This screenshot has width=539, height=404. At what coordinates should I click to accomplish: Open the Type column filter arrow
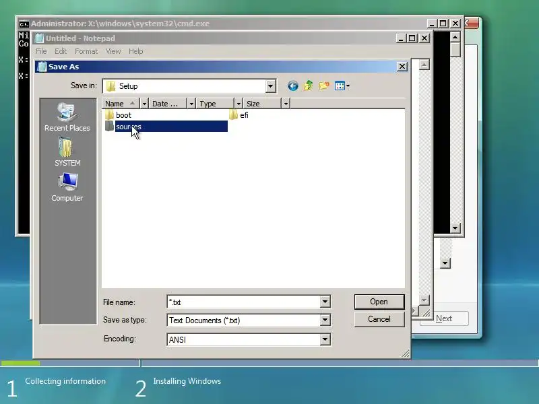pos(239,104)
